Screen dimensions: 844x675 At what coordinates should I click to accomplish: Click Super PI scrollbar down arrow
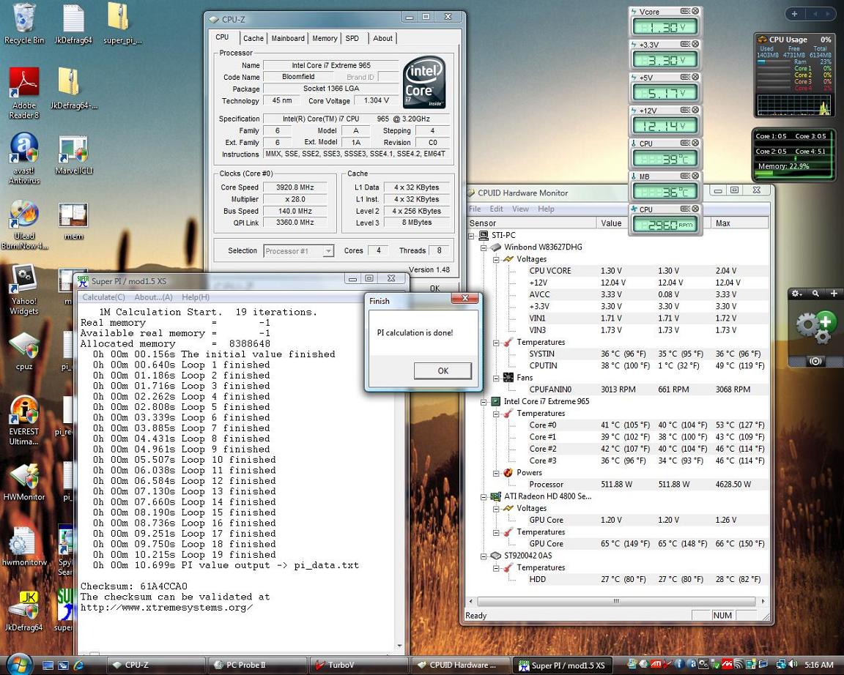[399, 646]
